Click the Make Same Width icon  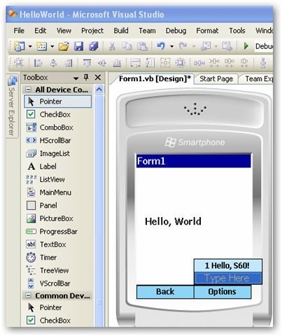(x=135, y=63)
